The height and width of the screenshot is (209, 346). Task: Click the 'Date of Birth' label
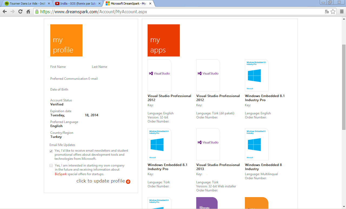[x=59, y=89]
